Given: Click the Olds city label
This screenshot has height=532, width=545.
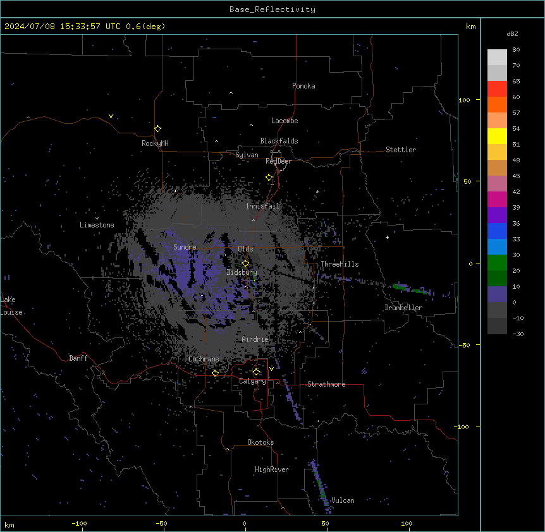Looking at the screenshot, I should [x=245, y=249].
